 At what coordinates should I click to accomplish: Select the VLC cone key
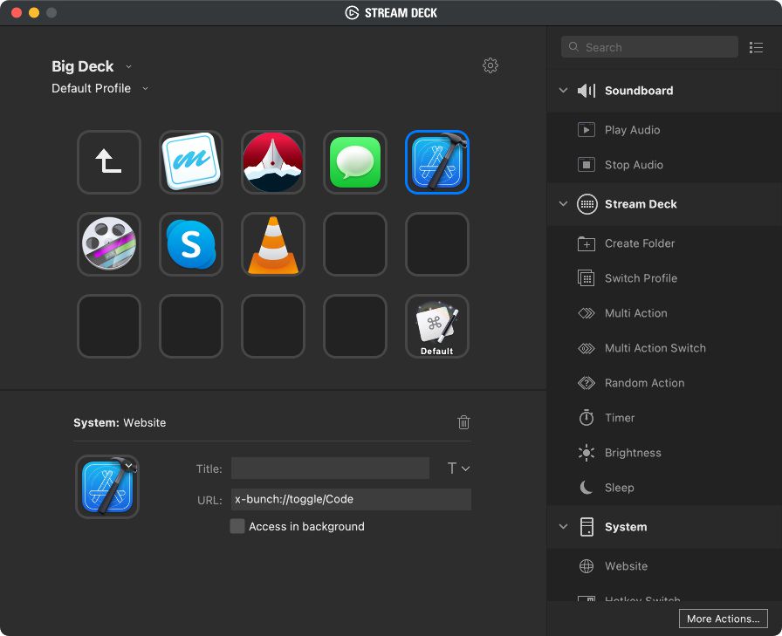coord(273,244)
